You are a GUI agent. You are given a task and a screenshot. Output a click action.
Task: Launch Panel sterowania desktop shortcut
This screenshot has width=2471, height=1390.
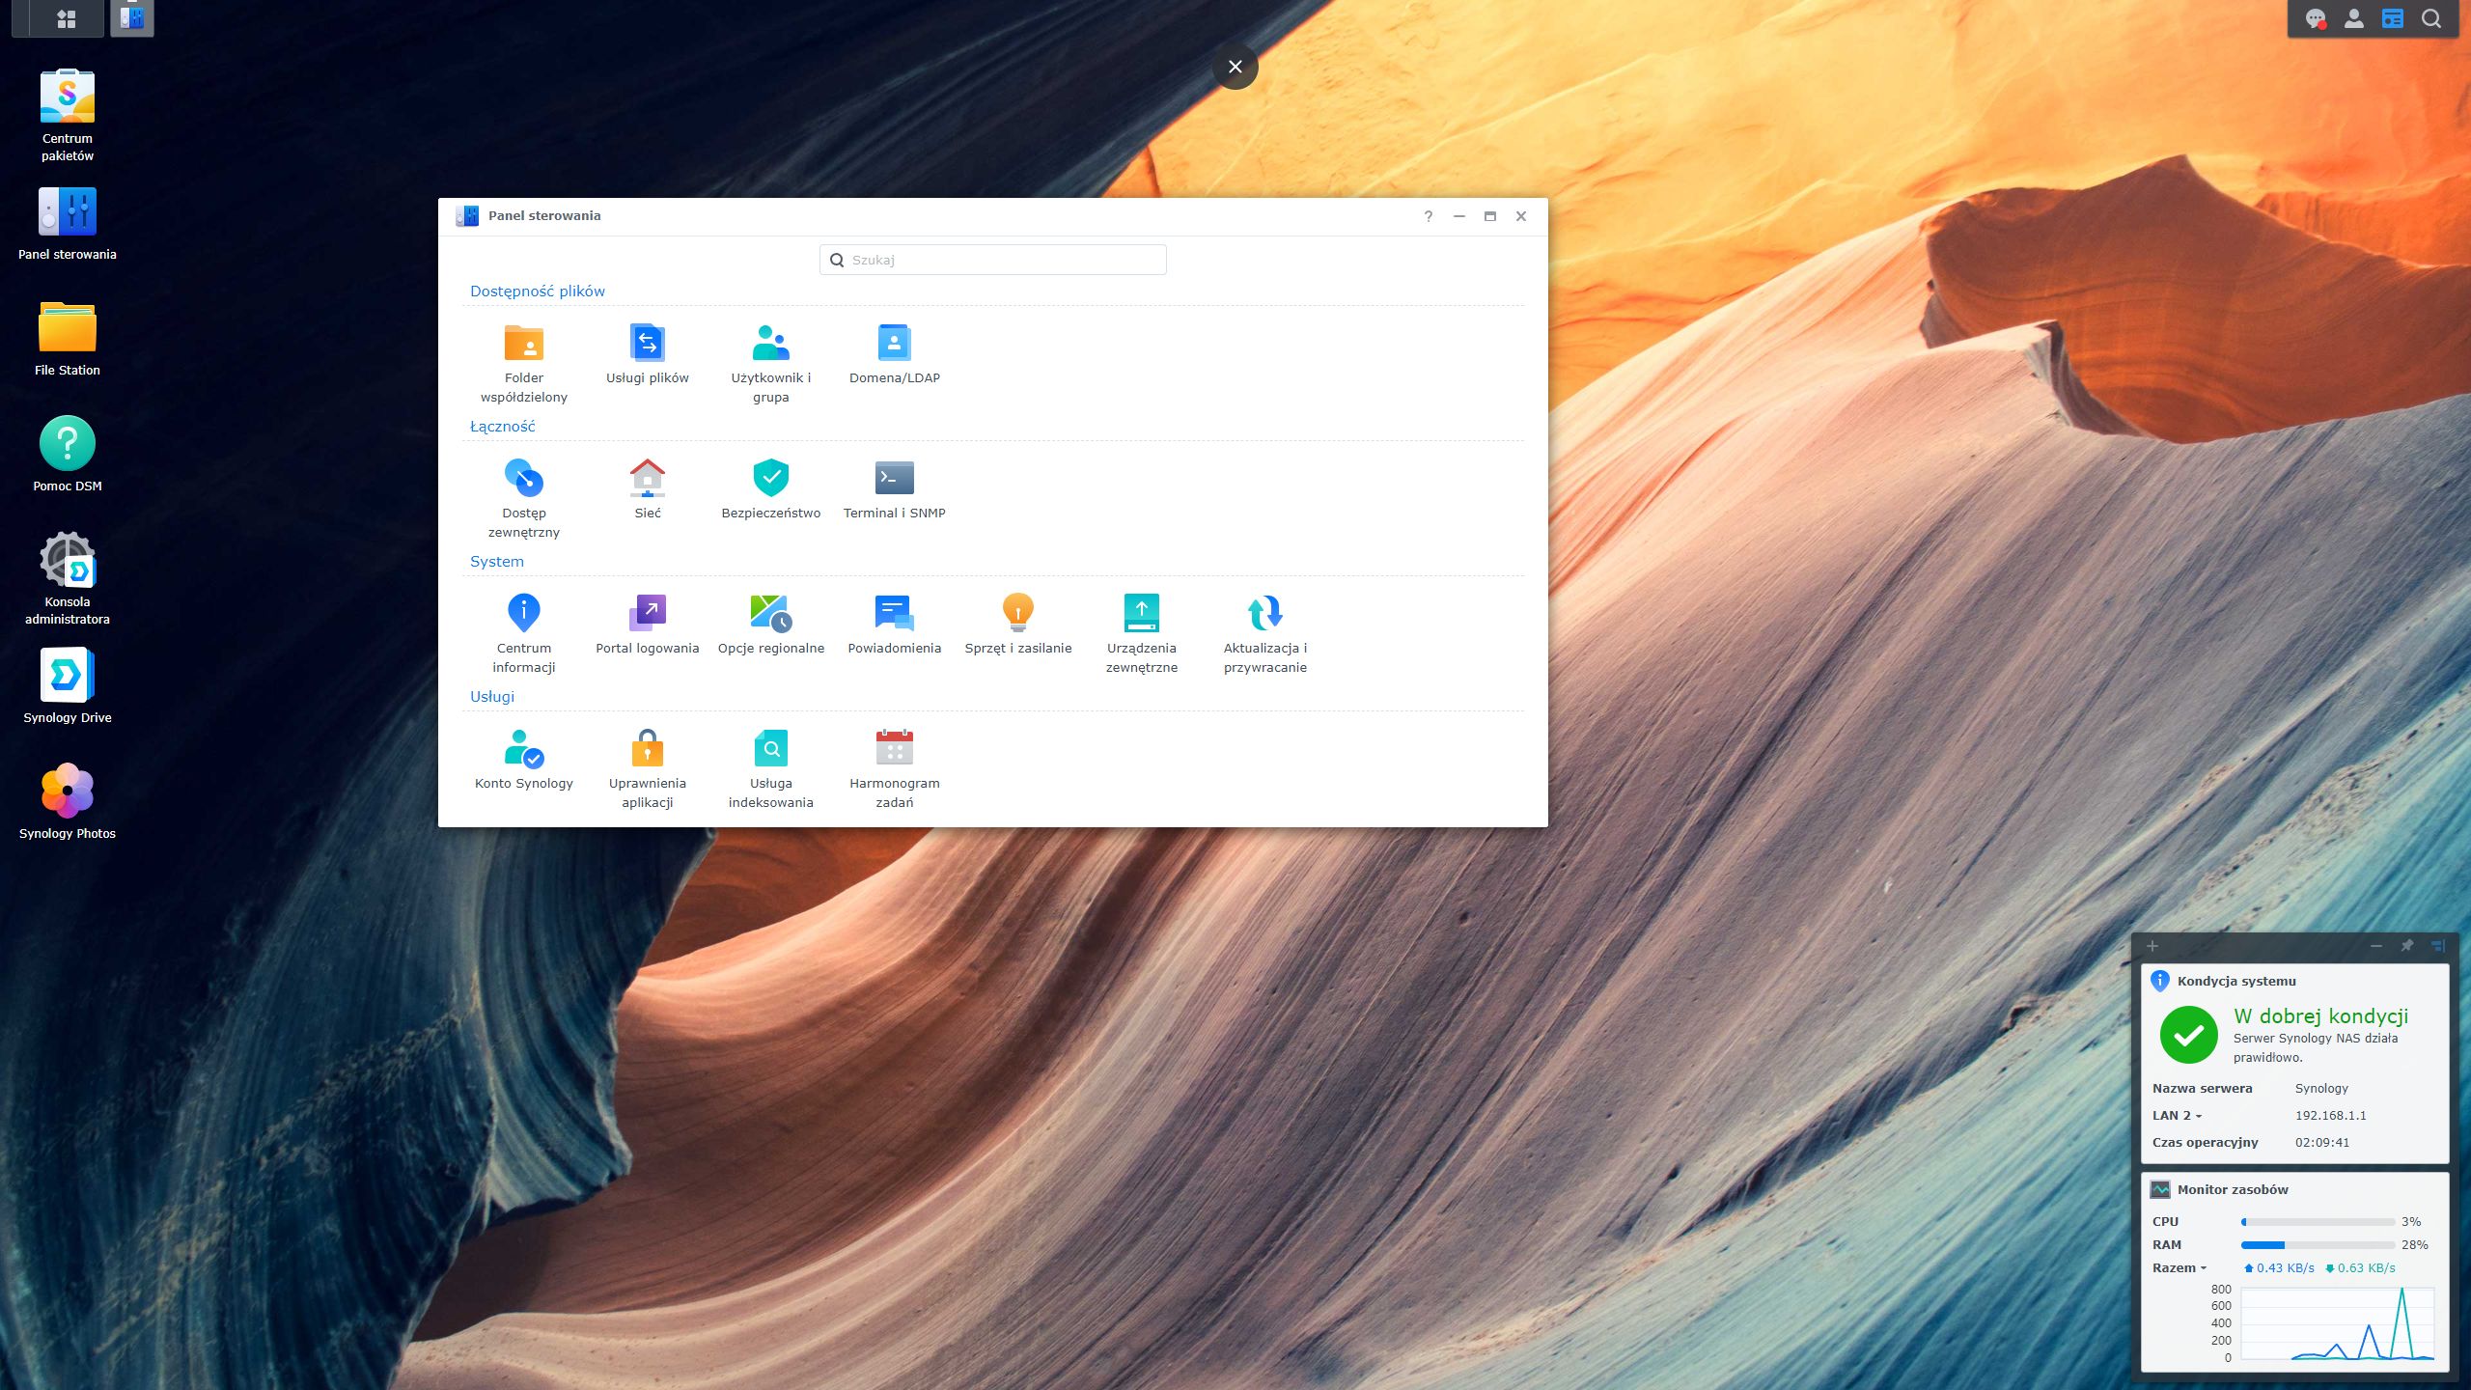[68, 224]
